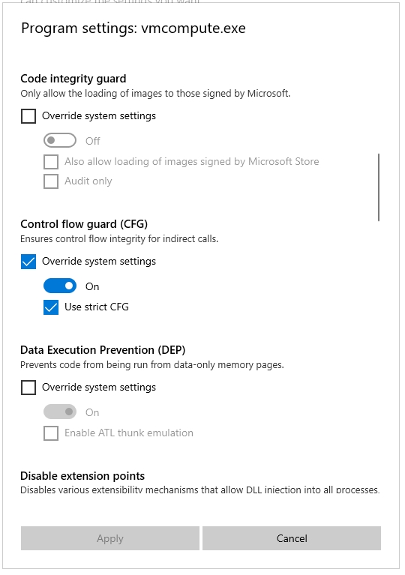Click the Data Execution Prevention (DEP) heading

click(x=103, y=350)
